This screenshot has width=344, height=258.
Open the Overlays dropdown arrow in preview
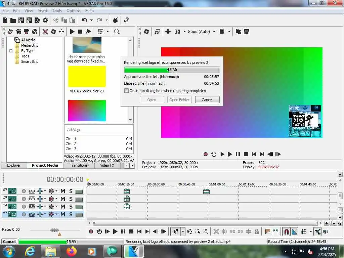(x=229, y=32)
